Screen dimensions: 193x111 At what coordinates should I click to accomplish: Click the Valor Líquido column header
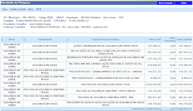(184, 39)
